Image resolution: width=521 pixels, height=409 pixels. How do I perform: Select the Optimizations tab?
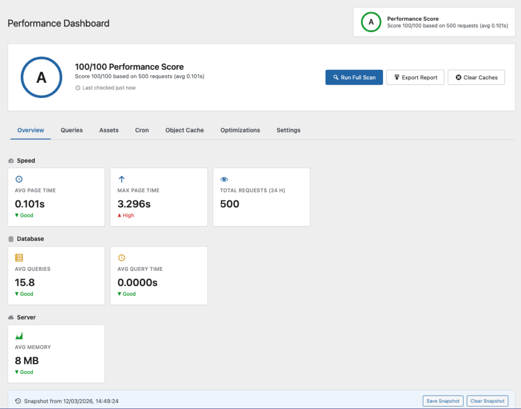click(240, 130)
